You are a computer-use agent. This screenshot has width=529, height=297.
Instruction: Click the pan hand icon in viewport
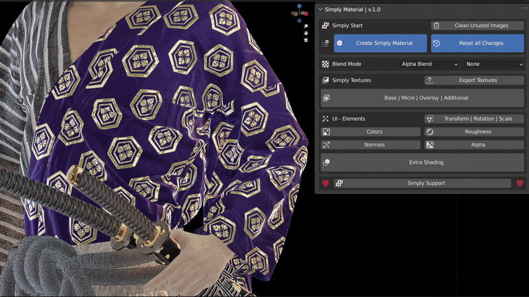point(305,32)
